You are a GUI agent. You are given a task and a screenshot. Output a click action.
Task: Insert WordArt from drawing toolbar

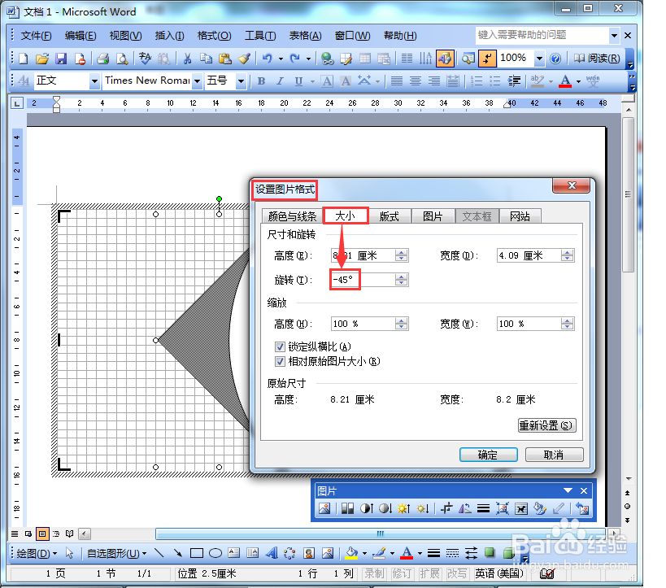[272, 553]
